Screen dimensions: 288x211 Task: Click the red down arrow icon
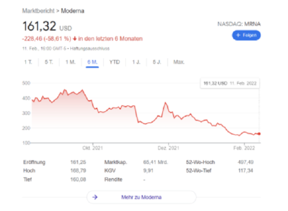(x=74, y=39)
